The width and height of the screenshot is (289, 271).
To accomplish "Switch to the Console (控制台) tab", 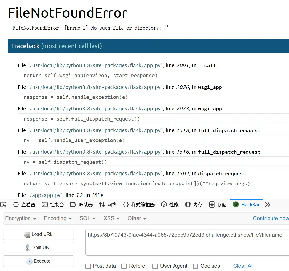I will tap(53, 205).
